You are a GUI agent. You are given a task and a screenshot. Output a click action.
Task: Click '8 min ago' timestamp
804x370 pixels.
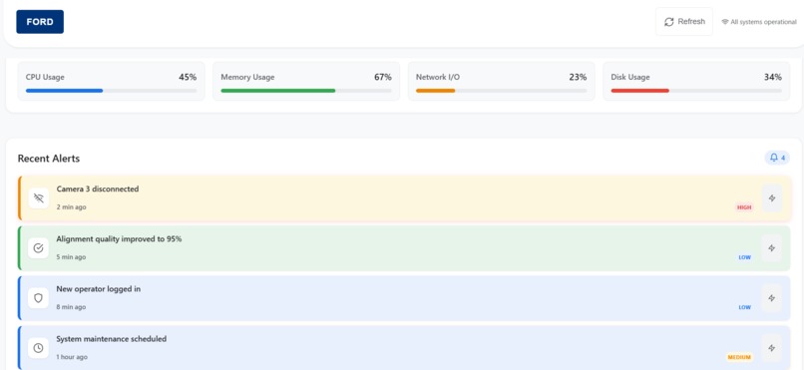coord(71,307)
